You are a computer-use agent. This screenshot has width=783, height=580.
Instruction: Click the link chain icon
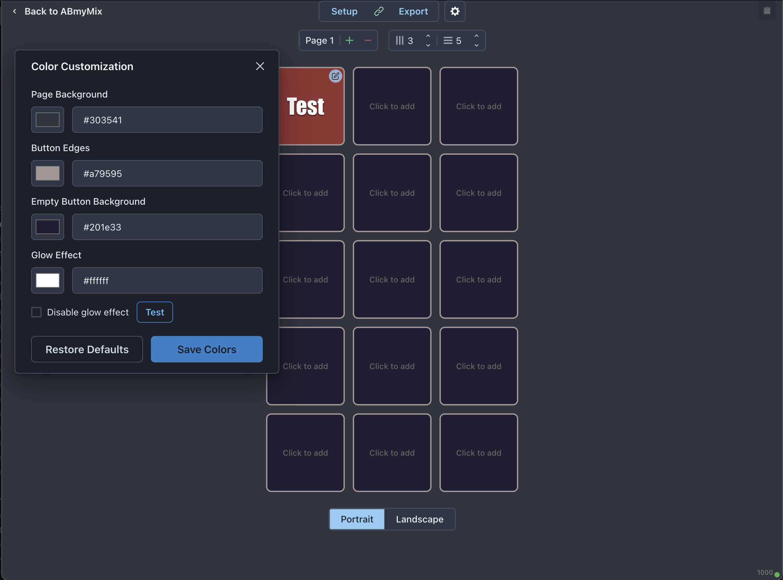(378, 11)
